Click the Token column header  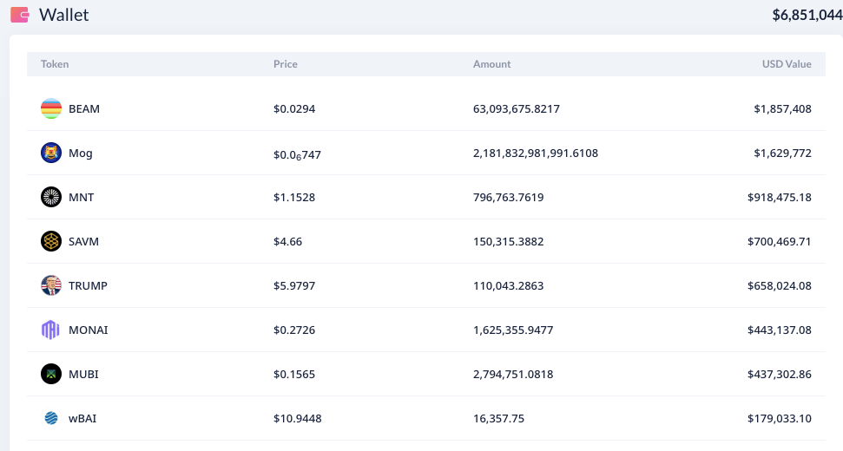tap(55, 64)
